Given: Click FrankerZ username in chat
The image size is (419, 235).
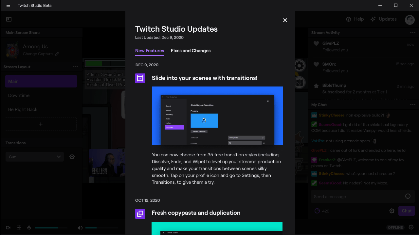Looking at the screenshot, I should coord(326,160).
